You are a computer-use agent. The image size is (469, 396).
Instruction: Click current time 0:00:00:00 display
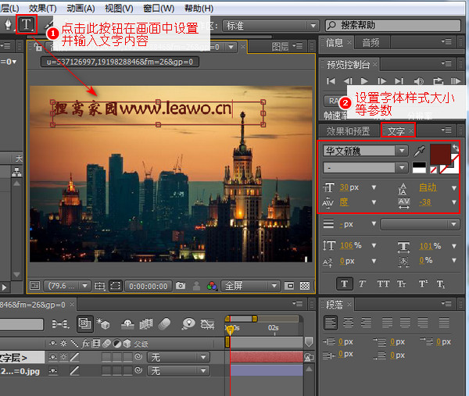click(148, 286)
